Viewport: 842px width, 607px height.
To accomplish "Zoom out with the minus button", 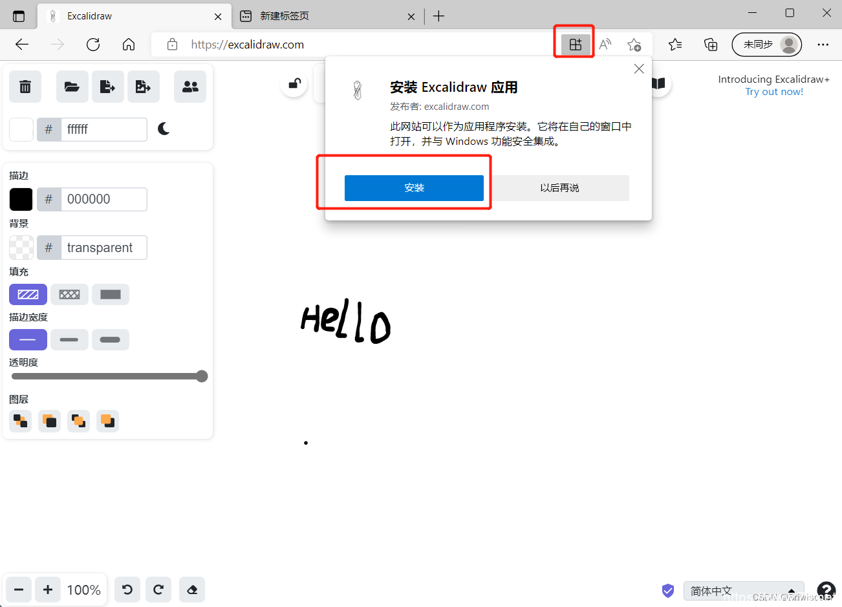I will [19, 590].
